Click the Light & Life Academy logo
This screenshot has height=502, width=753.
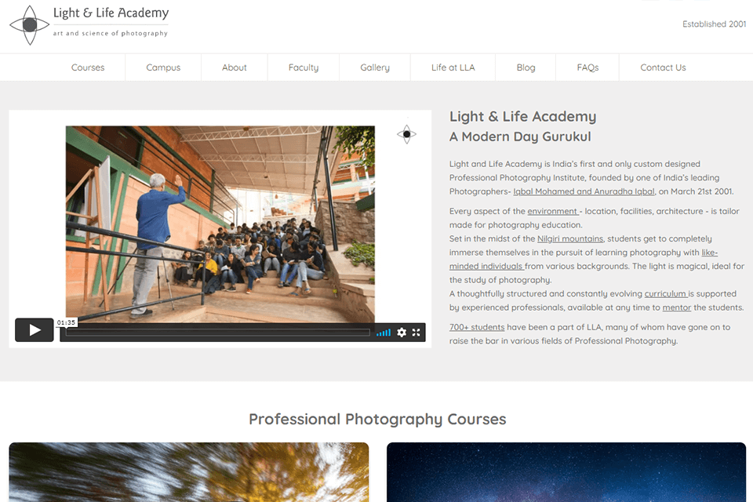pos(89,24)
